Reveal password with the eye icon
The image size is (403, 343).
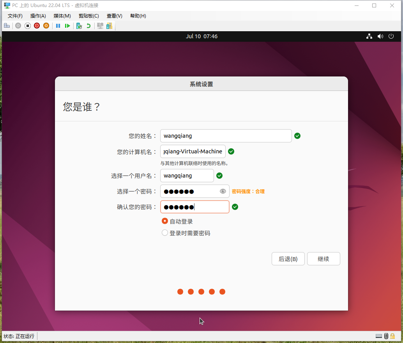coord(223,191)
